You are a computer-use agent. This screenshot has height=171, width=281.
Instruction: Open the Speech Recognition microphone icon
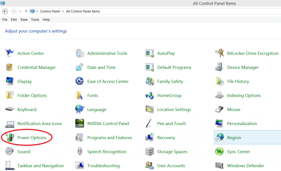pos(80,151)
